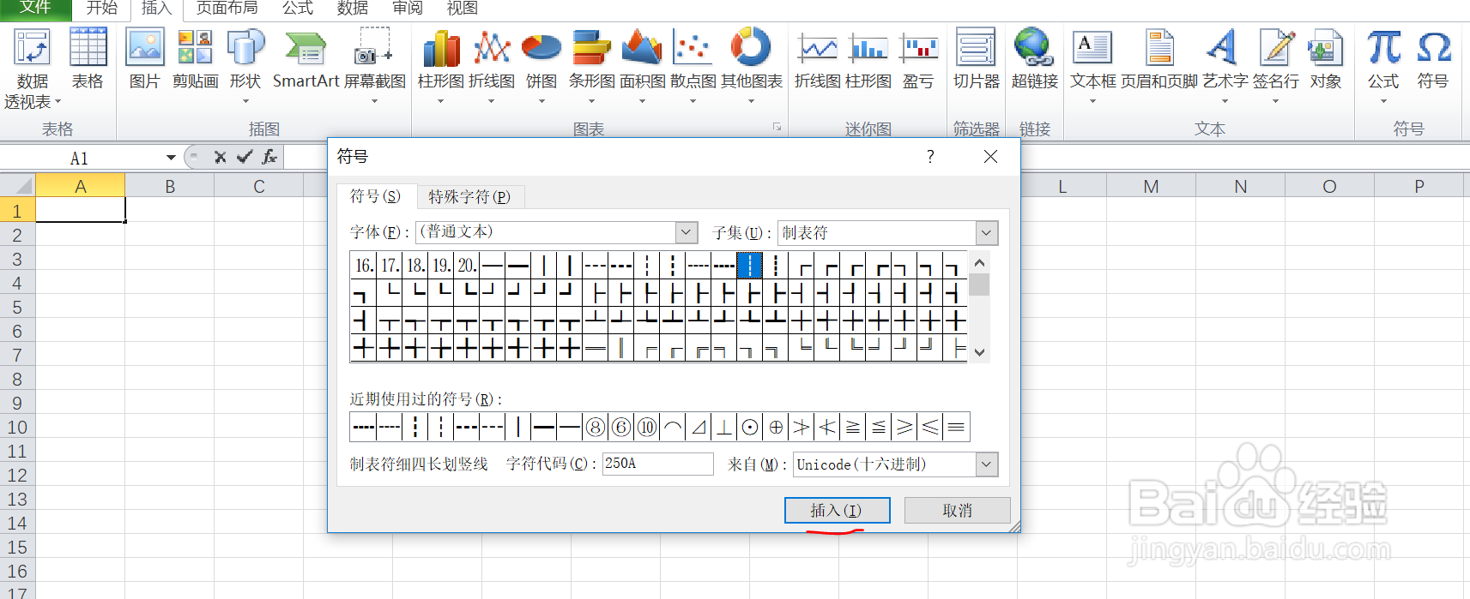Image resolution: width=1470 pixels, height=599 pixels.
Task: Click the 字符代码 input field
Action: [x=657, y=464]
